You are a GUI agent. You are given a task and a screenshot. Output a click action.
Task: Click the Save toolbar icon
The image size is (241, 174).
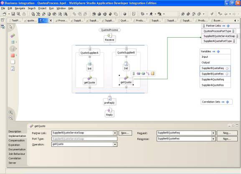coord(13,14)
